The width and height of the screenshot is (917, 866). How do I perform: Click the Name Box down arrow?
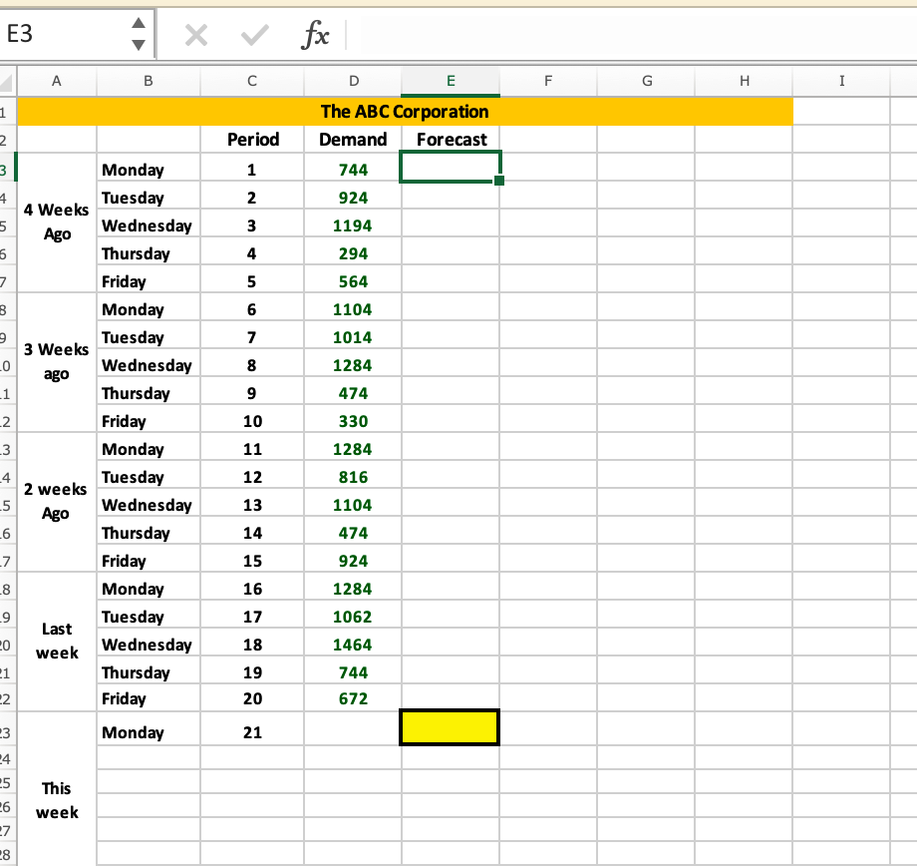(140, 43)
